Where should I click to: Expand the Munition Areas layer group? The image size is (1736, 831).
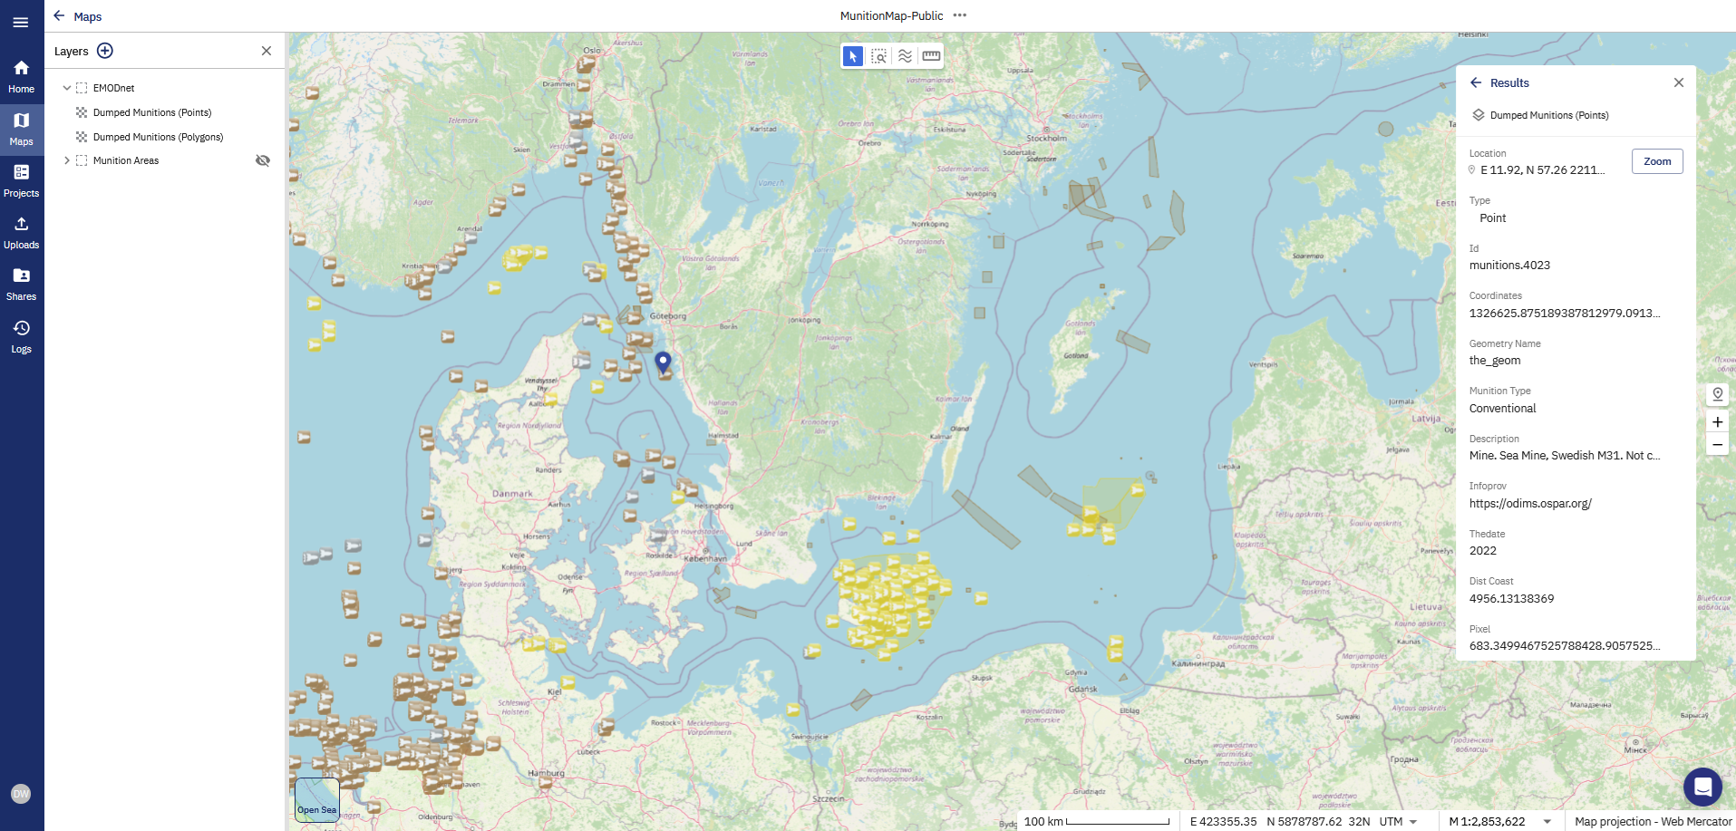(x=66, y=160)
